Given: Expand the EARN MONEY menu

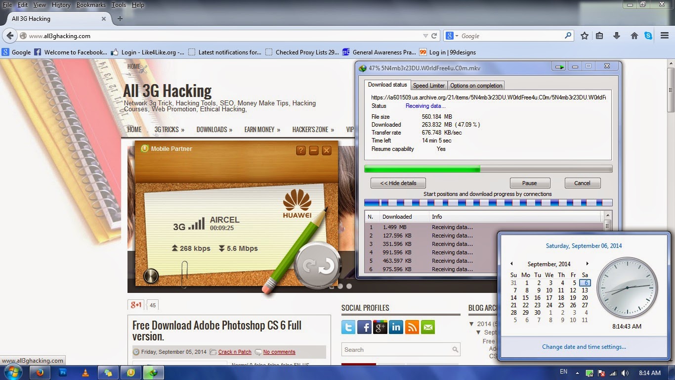Looking at the screenshot, I should pyautogui.click(x=262, y=130).
